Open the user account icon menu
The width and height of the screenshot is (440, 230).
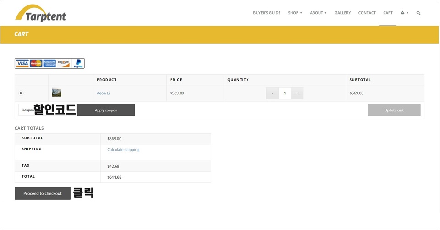[x=404, y=13]
